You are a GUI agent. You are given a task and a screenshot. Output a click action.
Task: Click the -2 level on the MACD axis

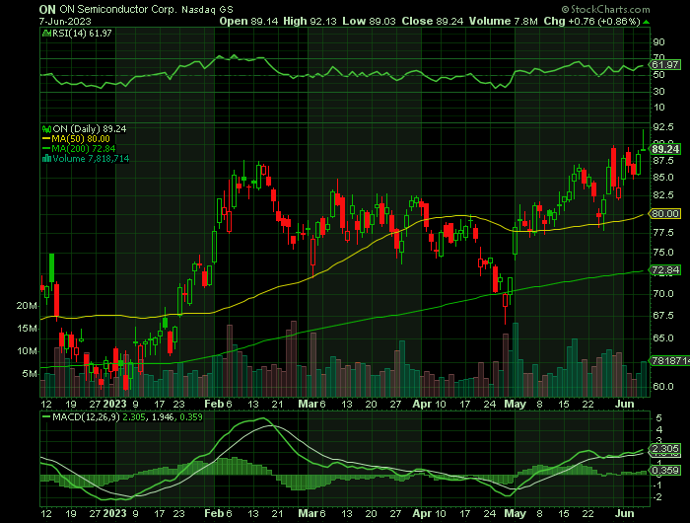[657, 497]
